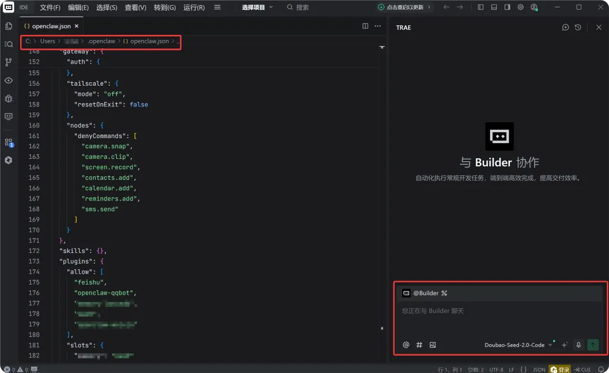Toggle the left sidebar layout
The height and width of the screenshot is (373, 609).
(480, 7)
